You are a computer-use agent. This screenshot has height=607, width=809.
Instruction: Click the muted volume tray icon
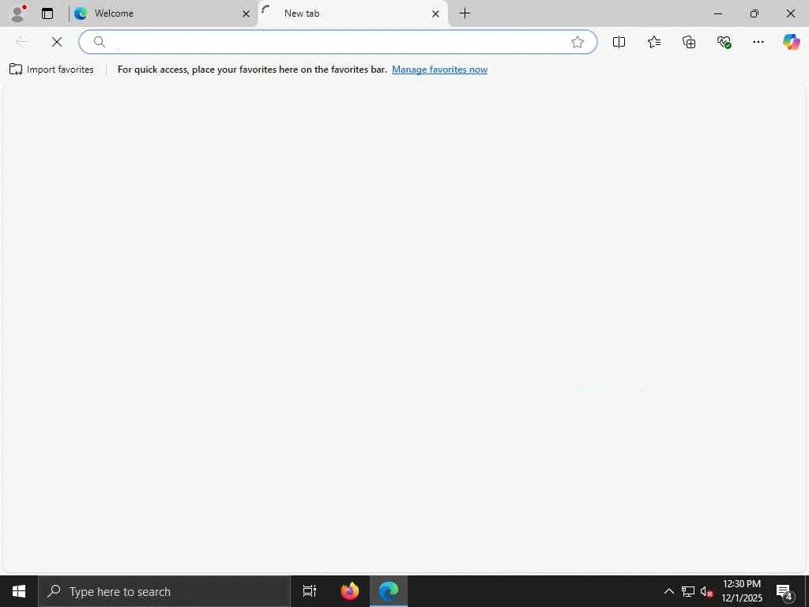(706, 591)
